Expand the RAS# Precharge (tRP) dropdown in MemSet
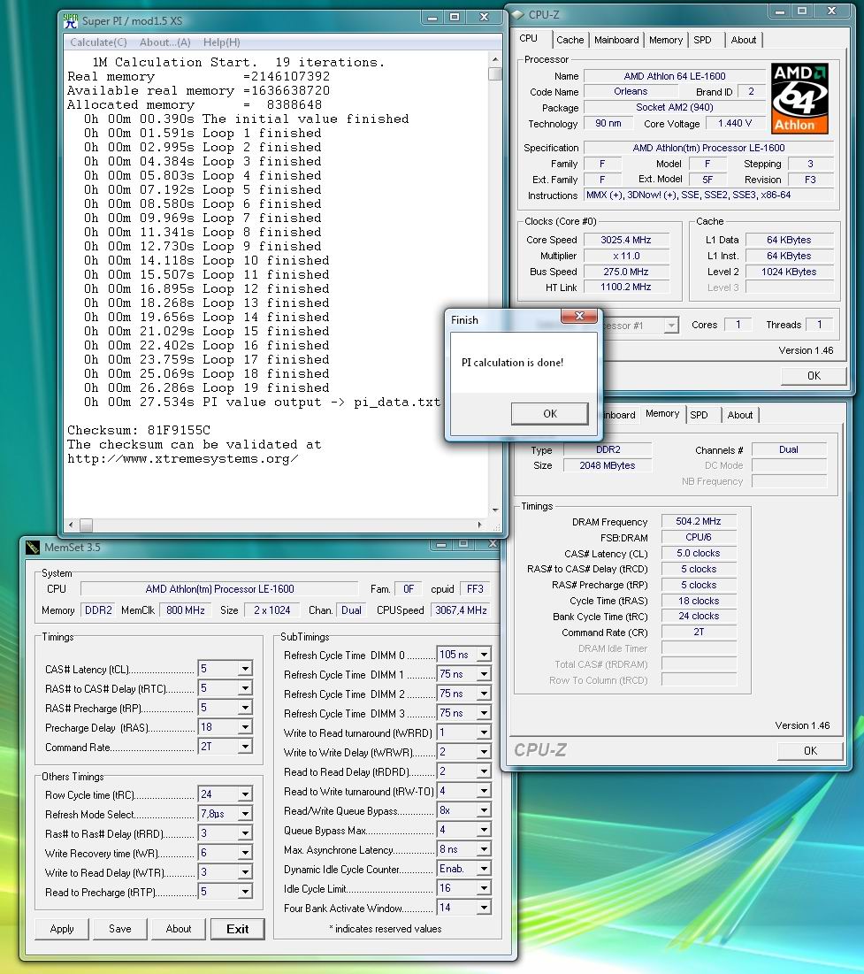 tap(245, 708)
